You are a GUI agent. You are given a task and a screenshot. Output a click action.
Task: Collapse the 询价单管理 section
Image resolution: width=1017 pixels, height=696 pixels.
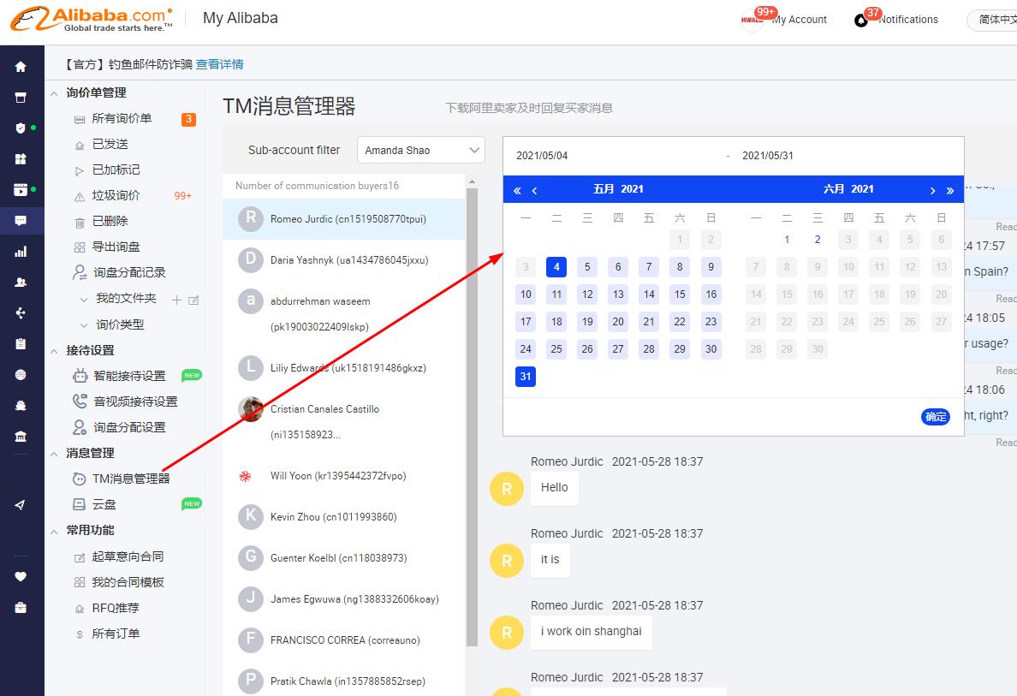(55, 93)
